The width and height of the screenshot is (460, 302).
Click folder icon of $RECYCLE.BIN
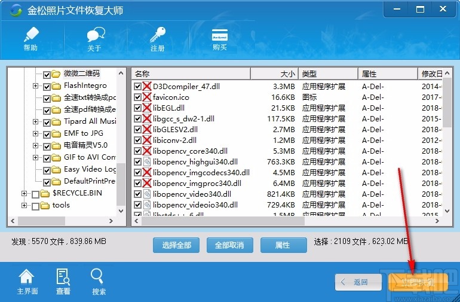(x=45, y=194)
